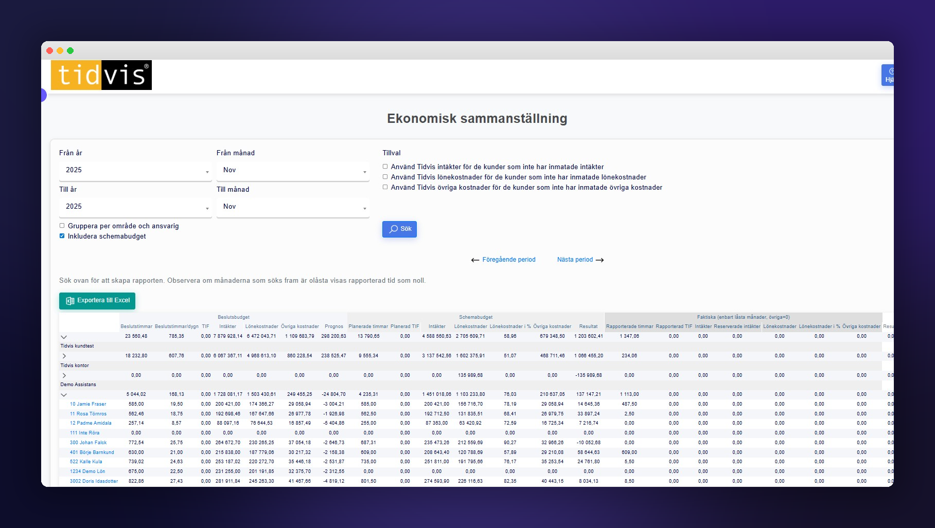Screen dimensions: 935x528
Task: Click the Planerad TIF column header
Action: (405, 326)
